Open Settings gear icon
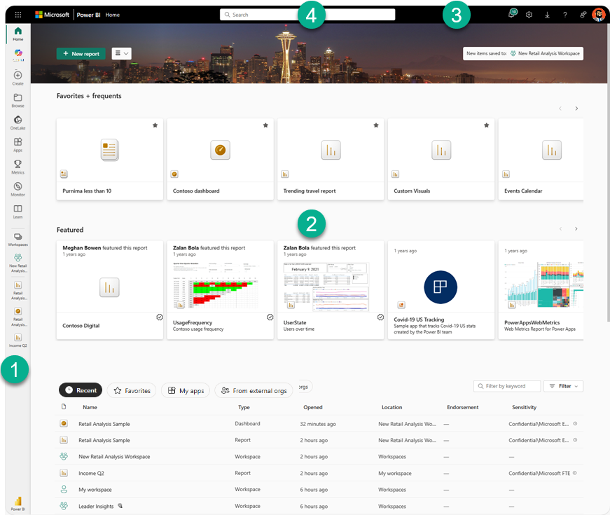Screen dimensions: 610x515 point(529,15)
